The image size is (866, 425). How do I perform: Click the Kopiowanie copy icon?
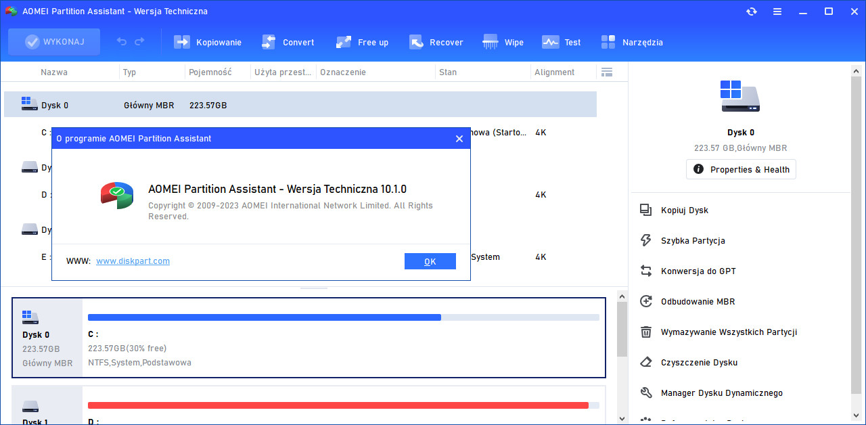pyautogui.click(x=182, y=42)
